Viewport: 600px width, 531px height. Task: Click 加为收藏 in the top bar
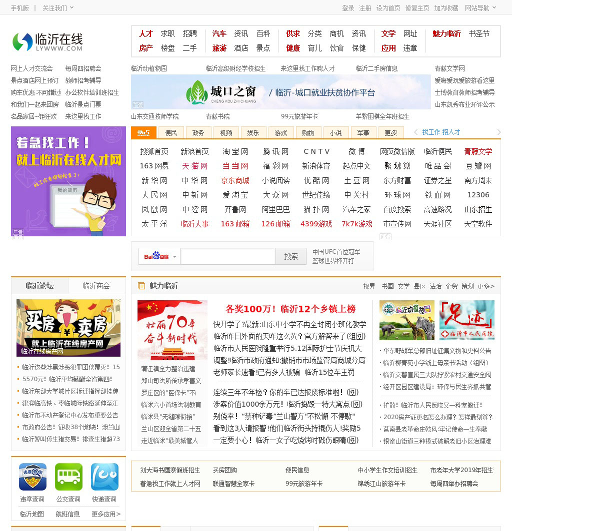pyautogui.click(x=446, y=8)
